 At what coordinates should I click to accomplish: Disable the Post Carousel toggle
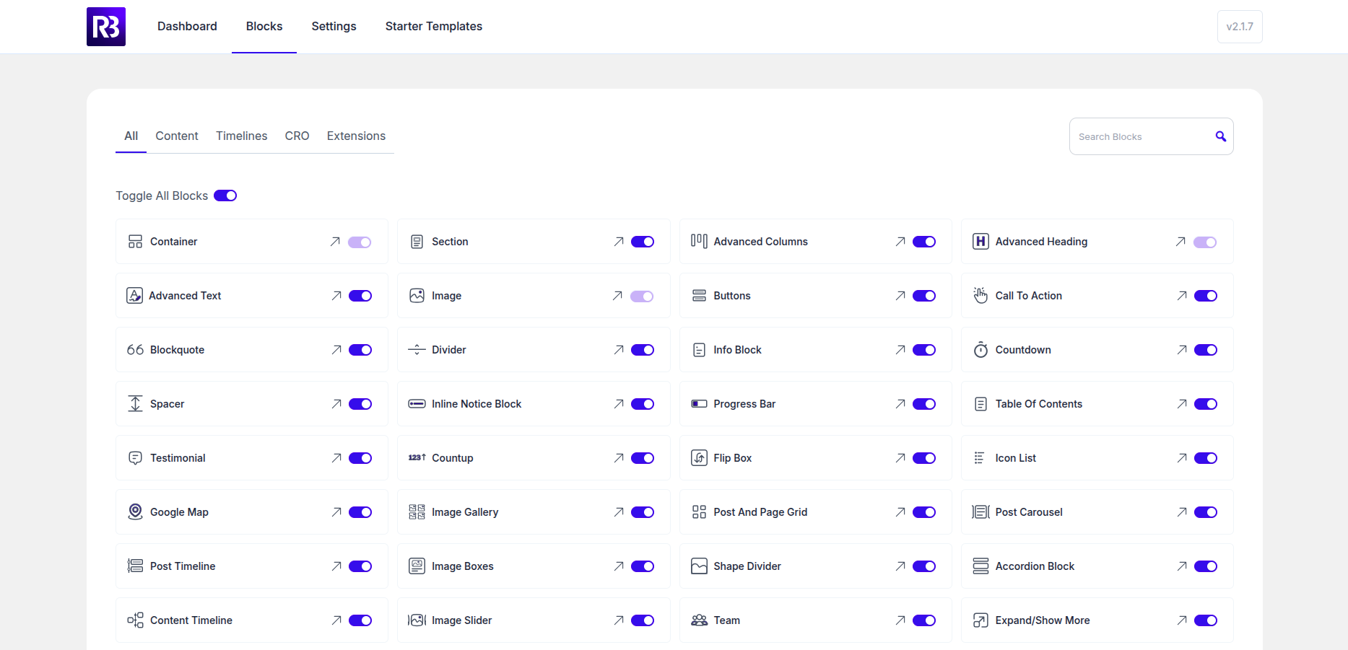pyautogui.click(x=1206, y=512)
